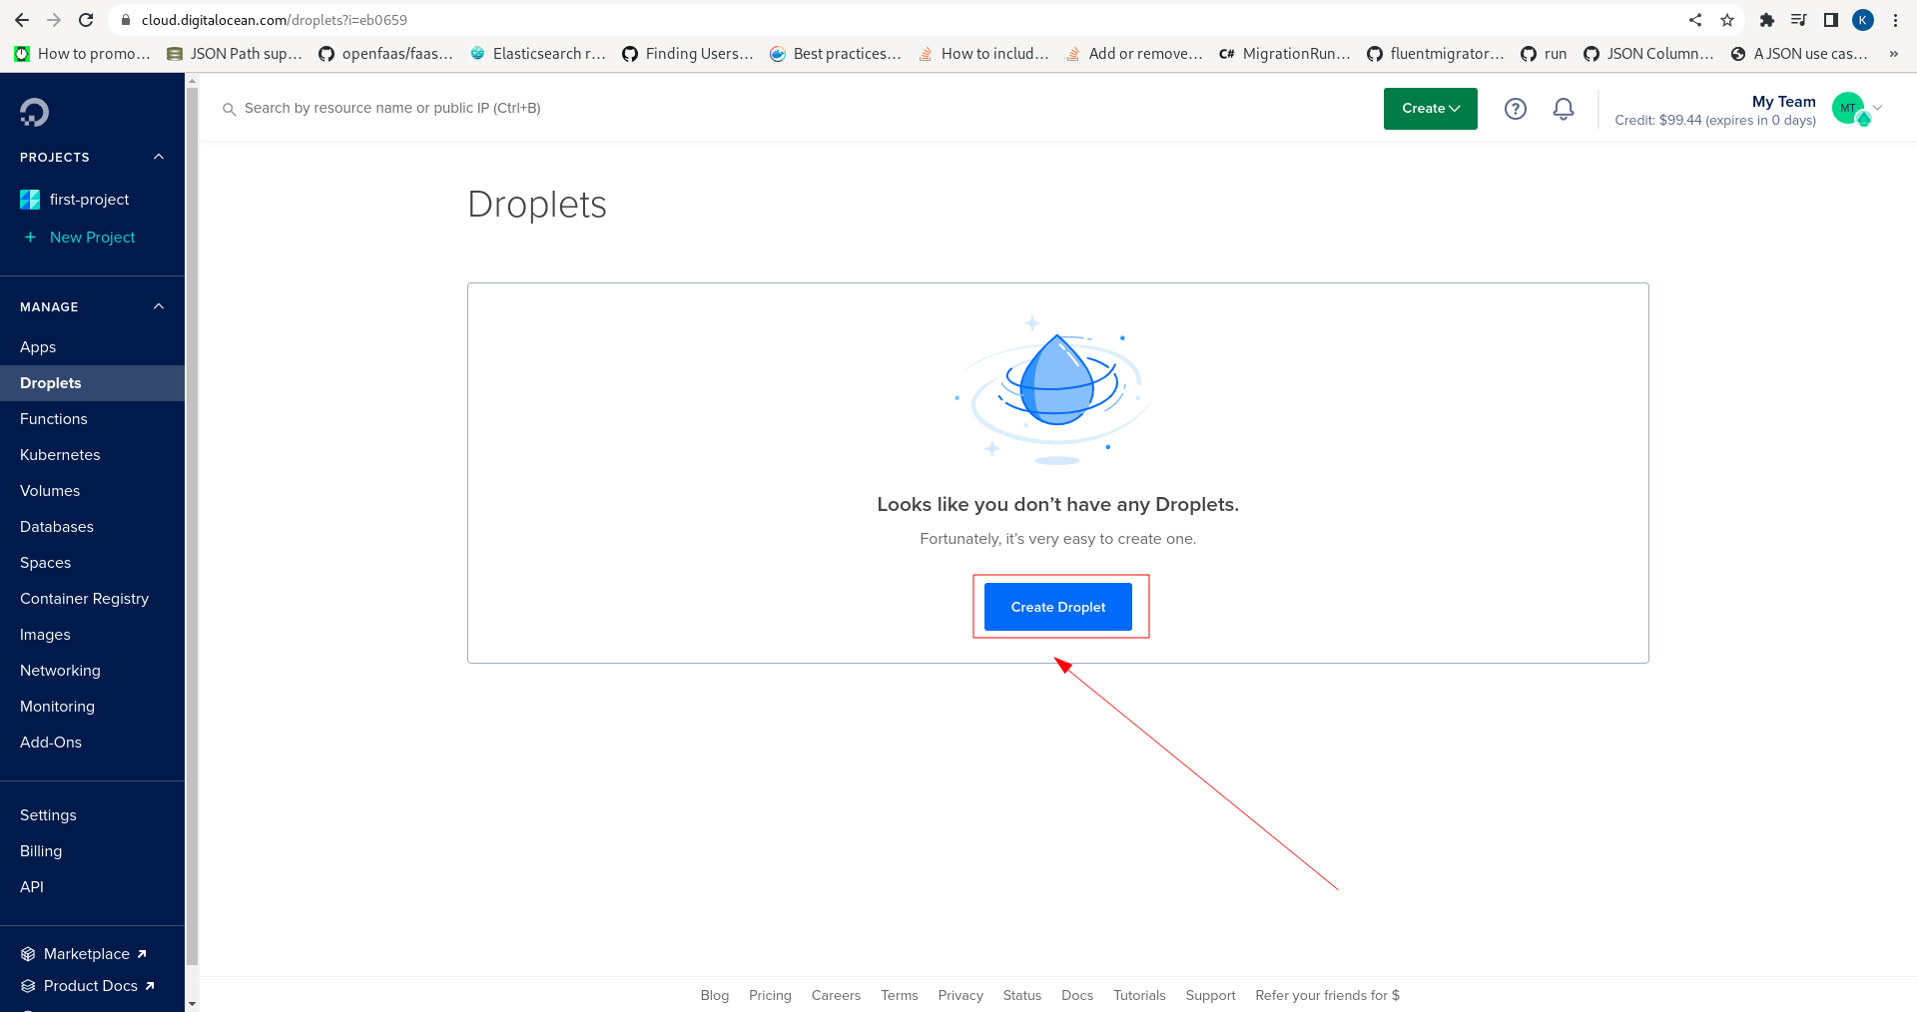Screen dimensions: 1917x1012
Task: Click the share page icon in address bar
Action: pyautogui.click(x=1695, y=20)
